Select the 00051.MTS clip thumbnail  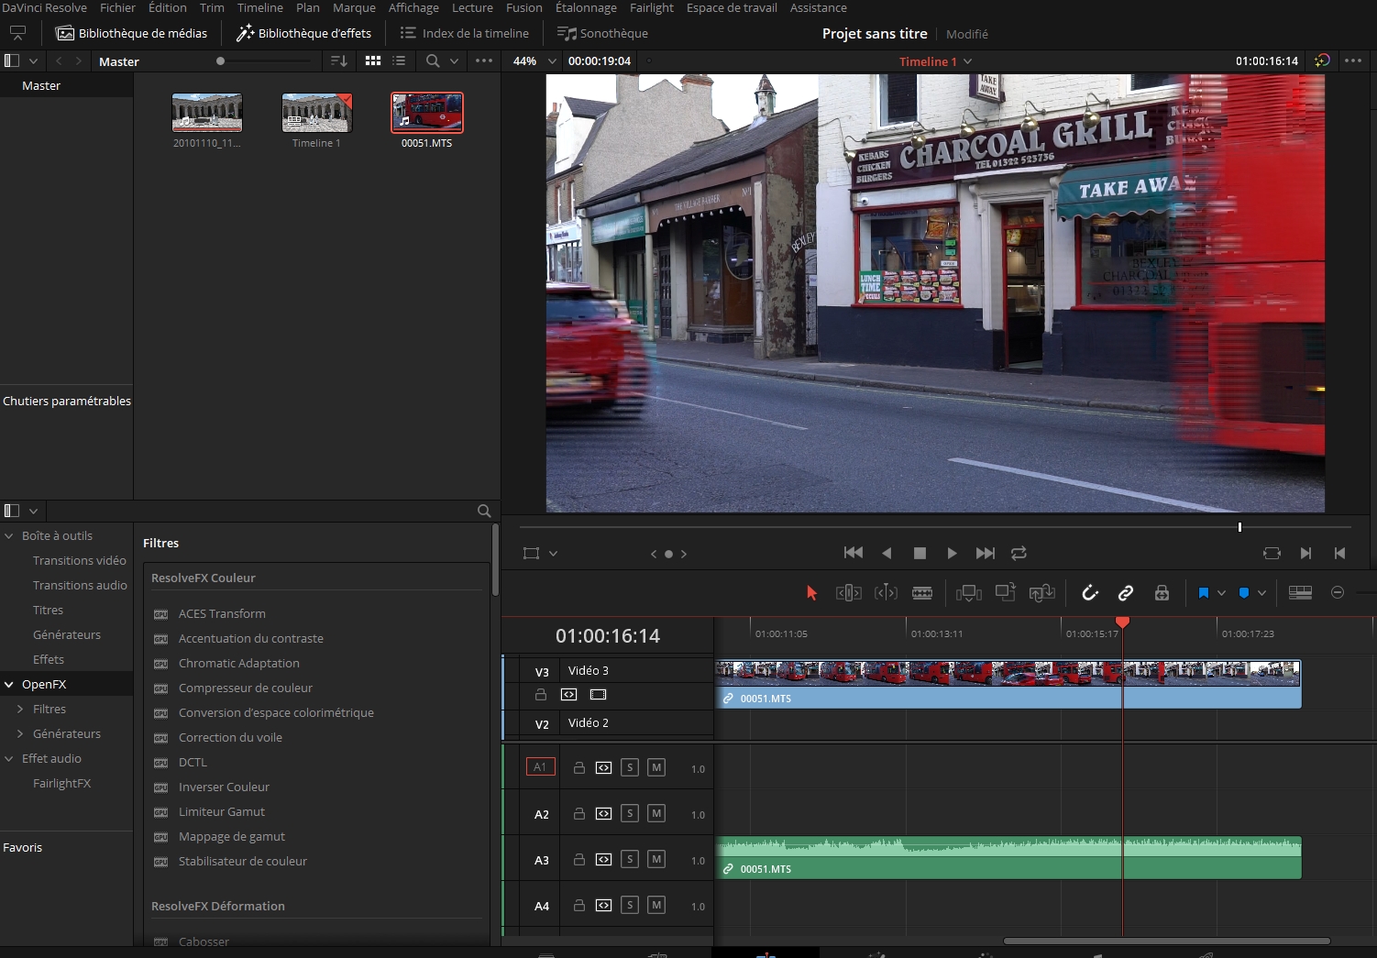click(x=427, y=113)
